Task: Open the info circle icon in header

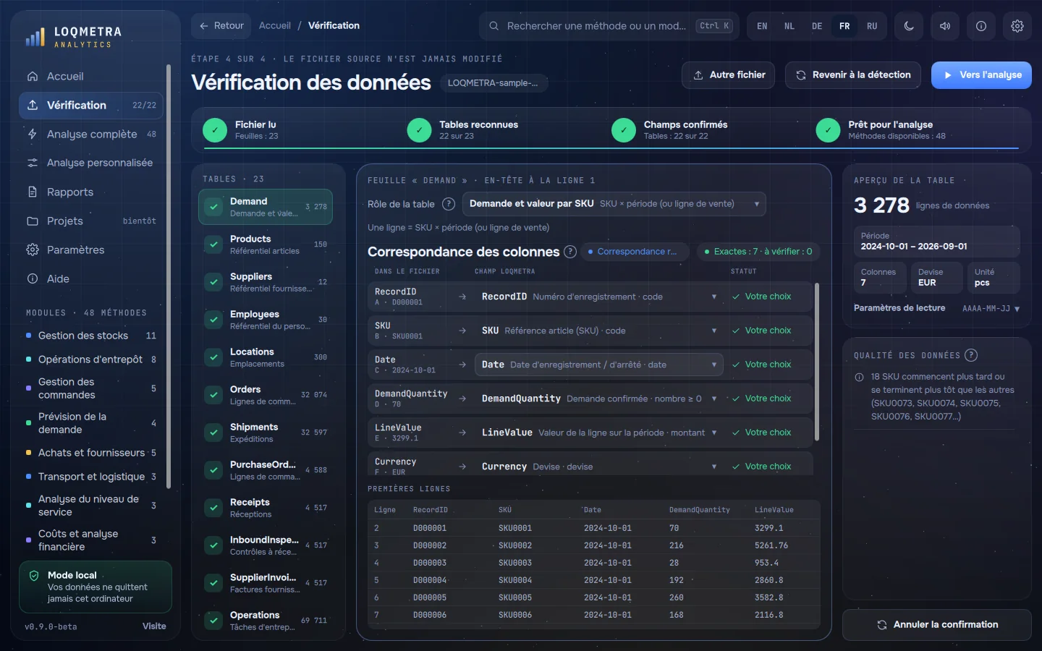Action: coord(981,26)
